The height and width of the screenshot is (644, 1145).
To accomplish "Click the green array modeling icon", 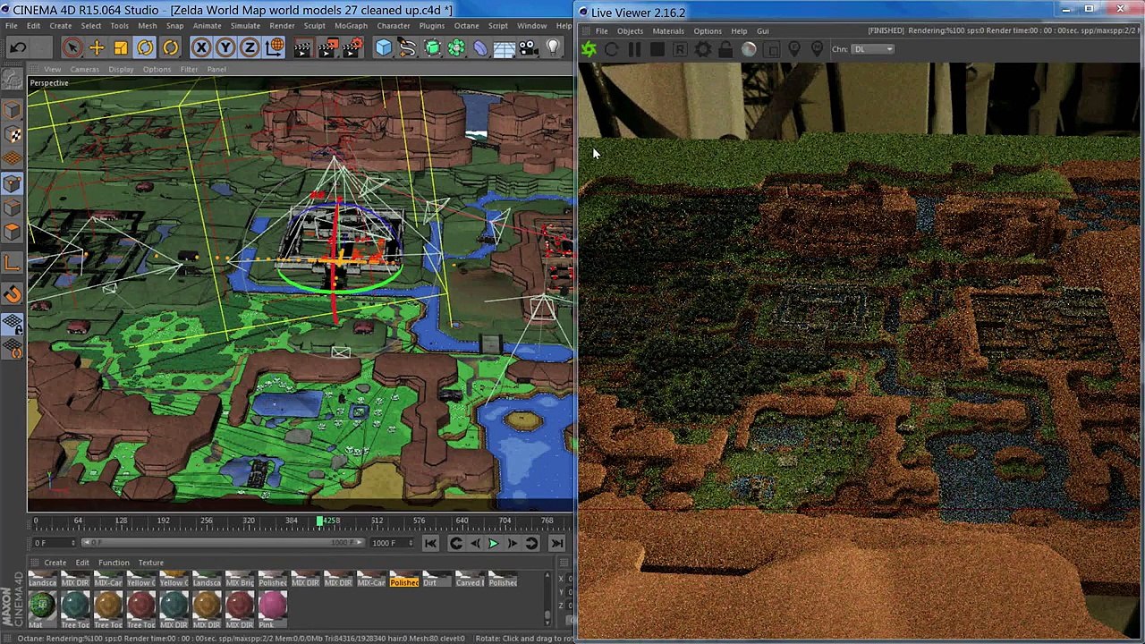I will pos(456,48).
